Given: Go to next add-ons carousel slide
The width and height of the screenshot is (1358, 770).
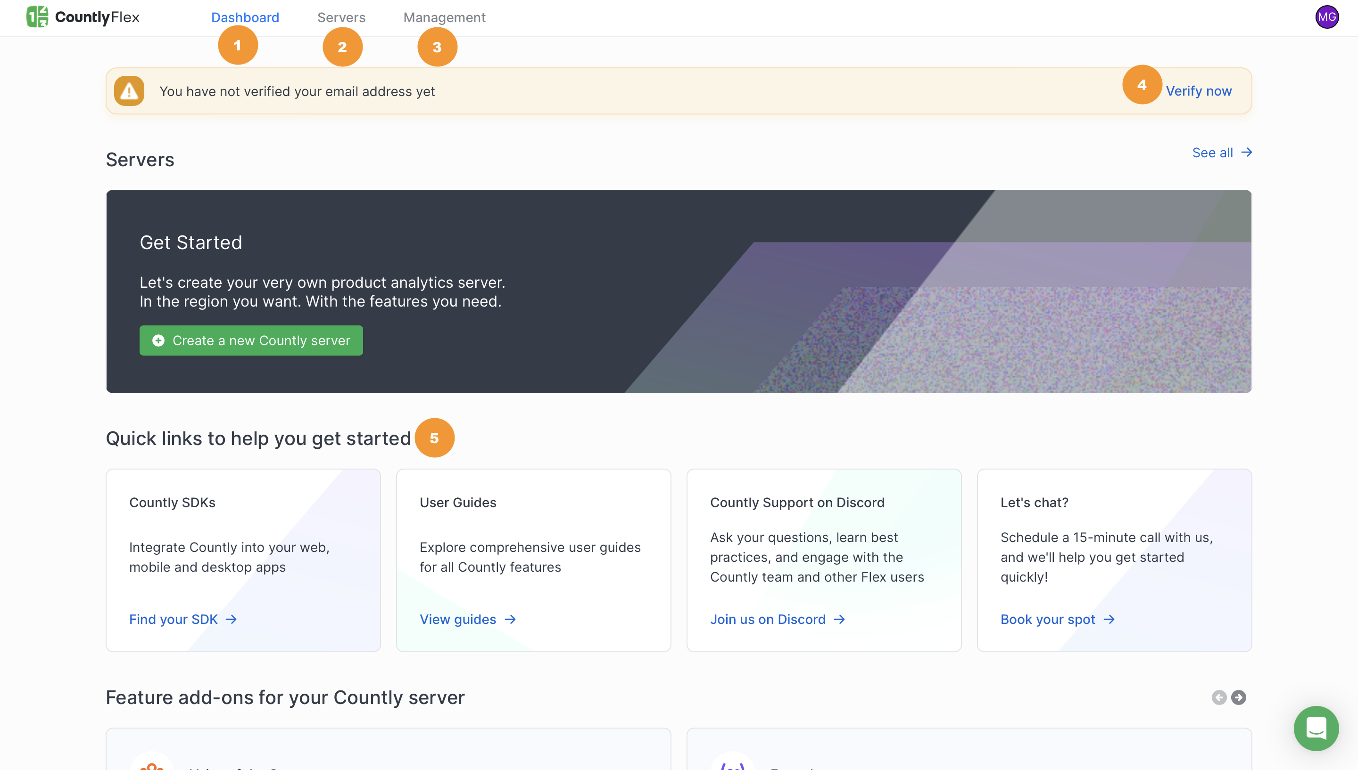Looking at the screenshot, I should coord(1238,697).
